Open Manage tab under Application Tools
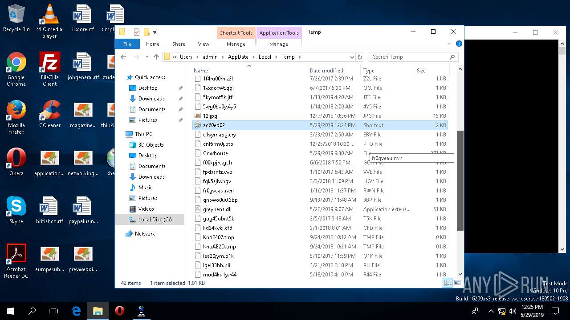 pyautogui.click(x=279, y=44)
